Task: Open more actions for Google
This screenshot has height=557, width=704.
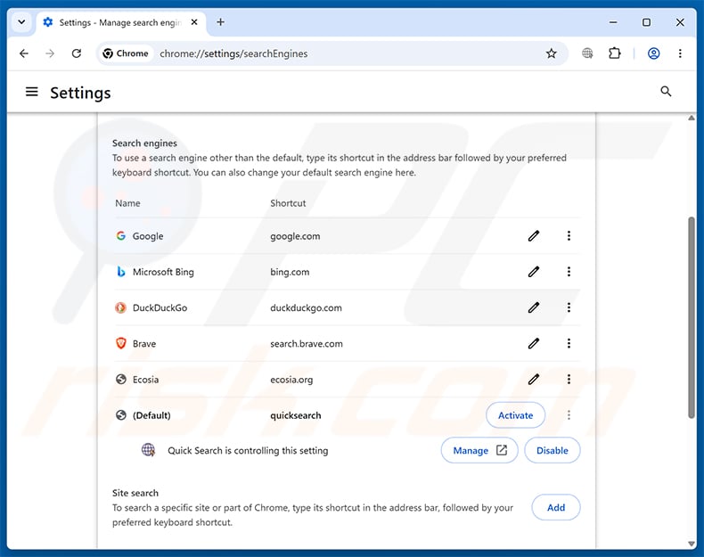Action: coord(569,235)
